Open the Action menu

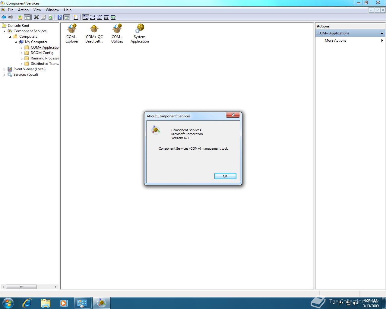coord(23,10)
